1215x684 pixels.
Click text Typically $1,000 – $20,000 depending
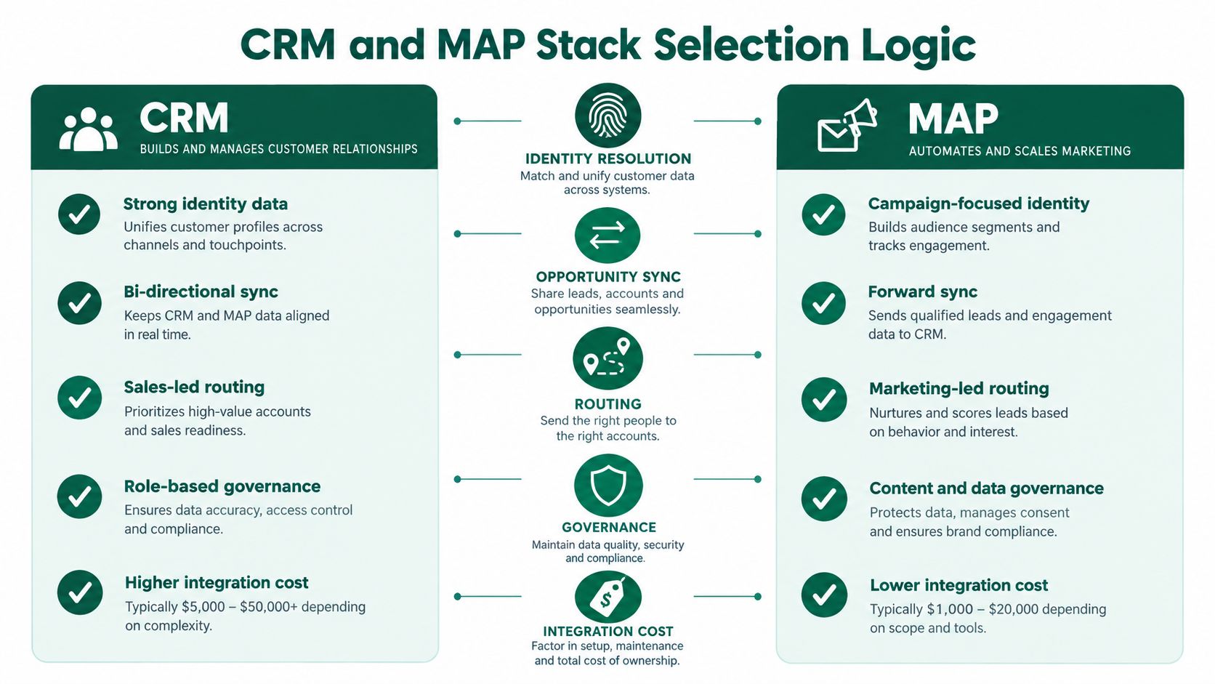[988, 609]
